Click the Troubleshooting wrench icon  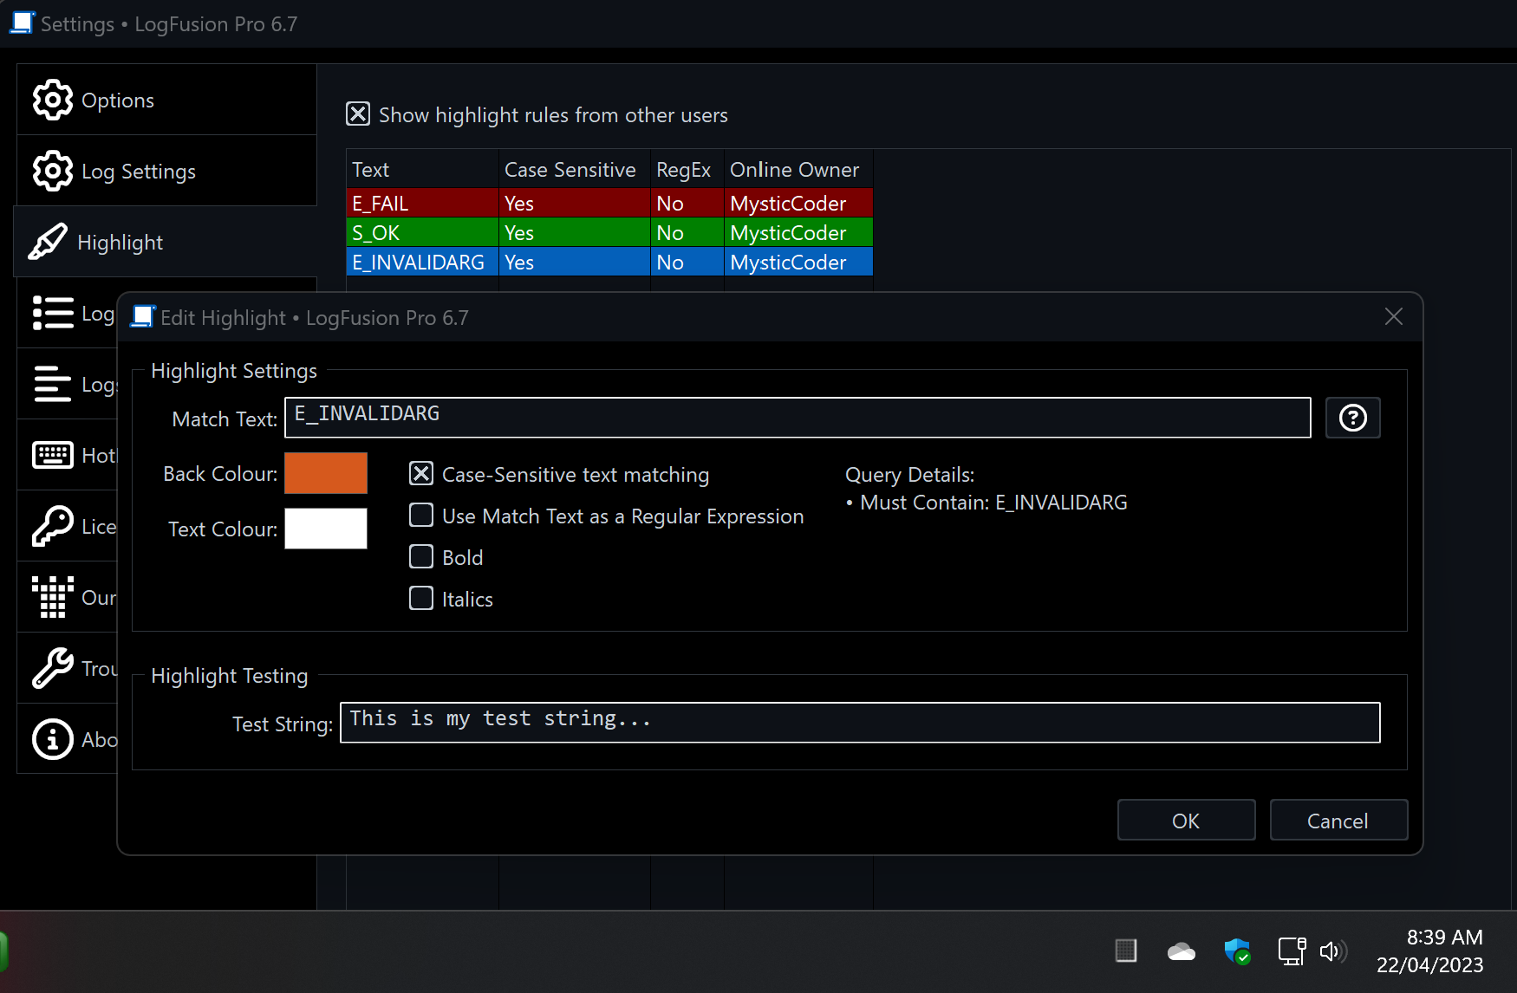point(53,669)
